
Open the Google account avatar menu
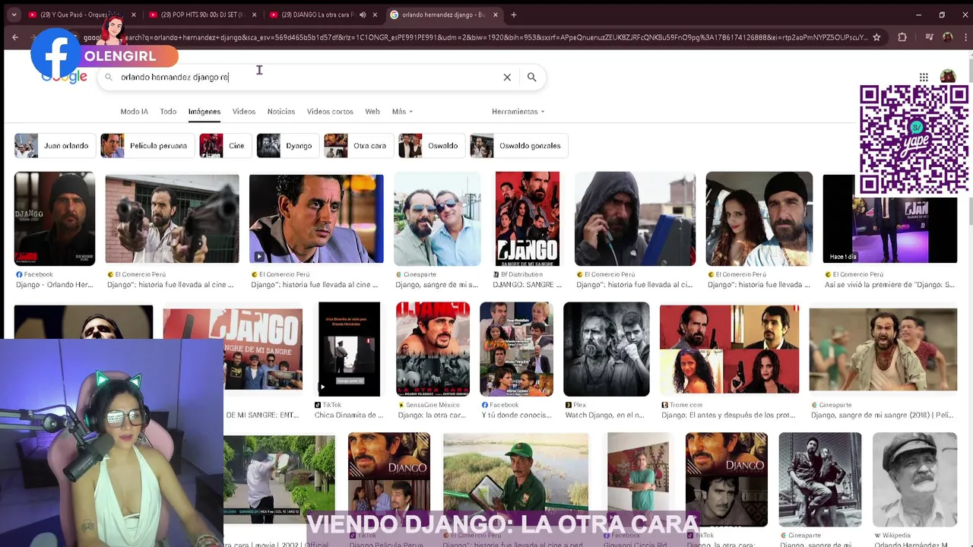tap(948, 76)
